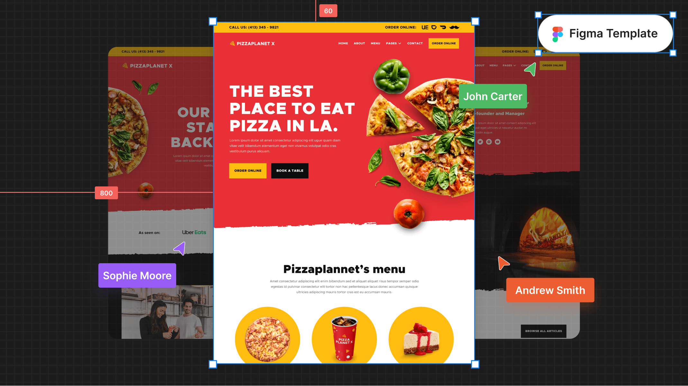Expand the PAGES dropdown in navigation menu

[x=394, y=43]
